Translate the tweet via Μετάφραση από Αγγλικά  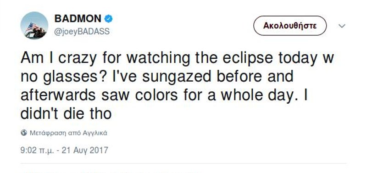[x=68, y=133]
